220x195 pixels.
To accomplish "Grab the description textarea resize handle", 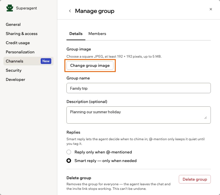I will 206,118.
